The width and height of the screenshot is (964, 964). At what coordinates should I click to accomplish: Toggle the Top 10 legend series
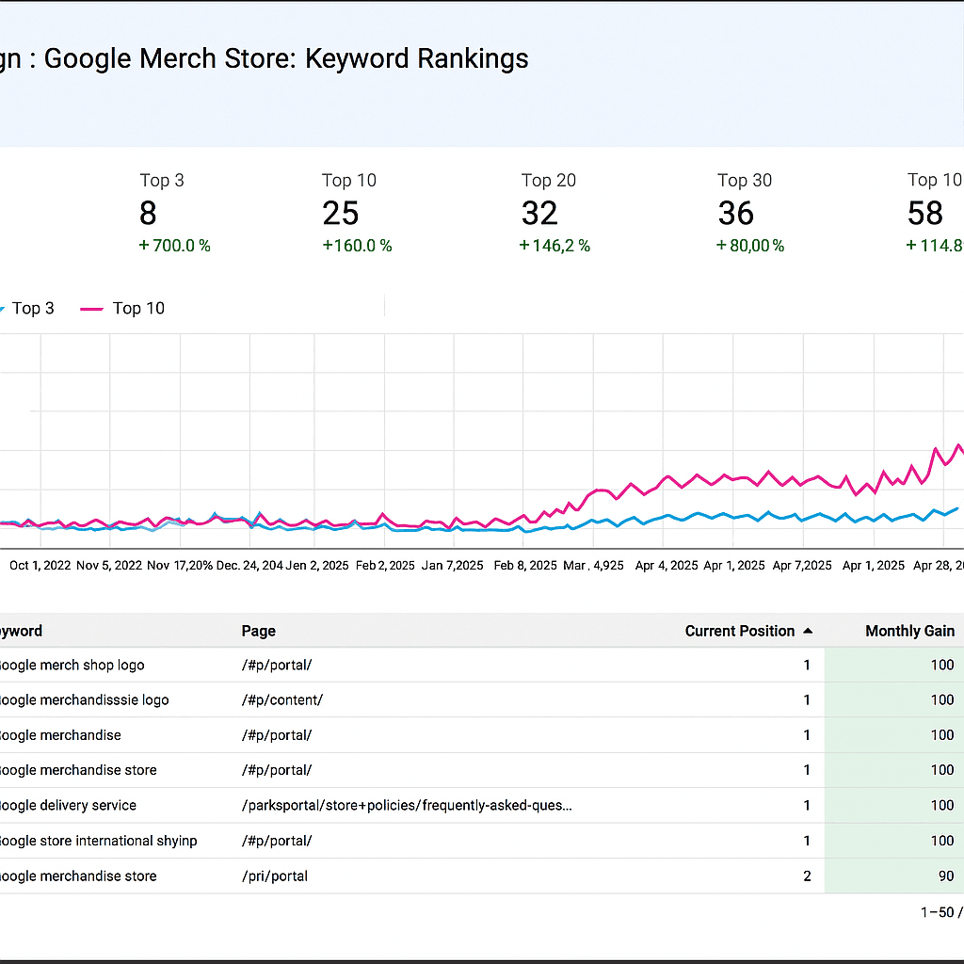click(x=122, y=308)
